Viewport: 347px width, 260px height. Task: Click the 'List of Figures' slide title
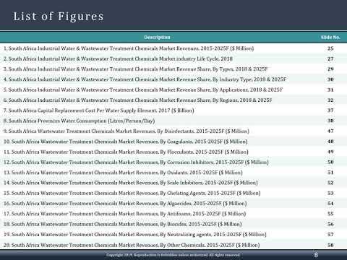(x=59, y=17)
